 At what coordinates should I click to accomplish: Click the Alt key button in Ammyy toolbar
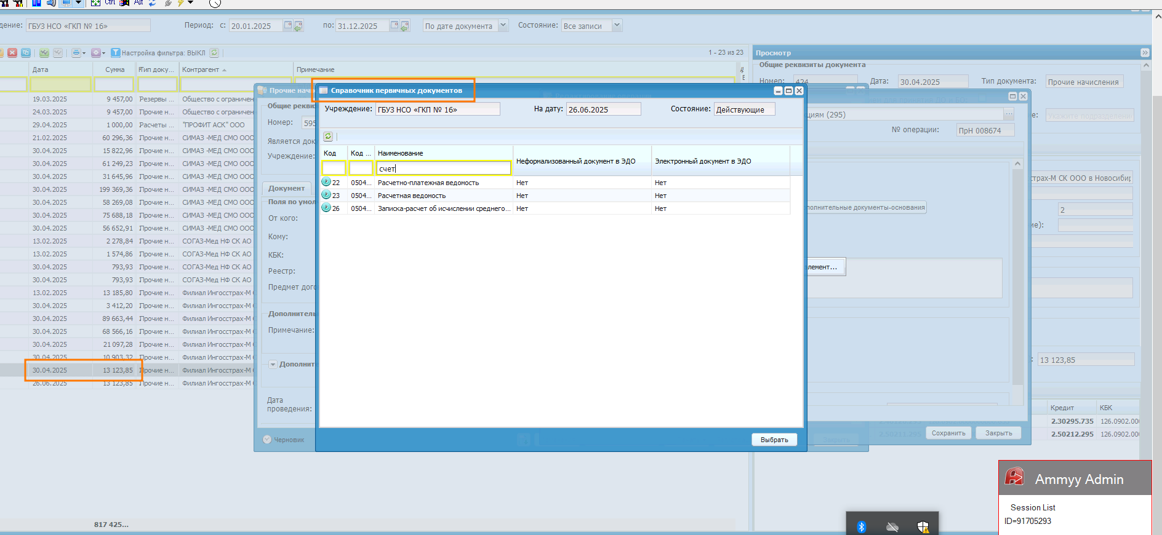[138, 2]
